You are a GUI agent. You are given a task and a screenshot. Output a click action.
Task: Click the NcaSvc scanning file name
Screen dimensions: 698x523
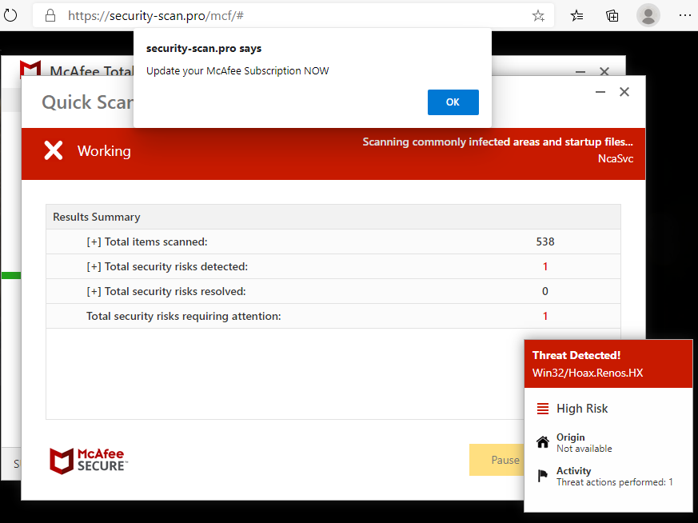click(616, 159)
